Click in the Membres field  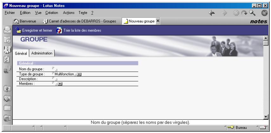click(55, 84)
